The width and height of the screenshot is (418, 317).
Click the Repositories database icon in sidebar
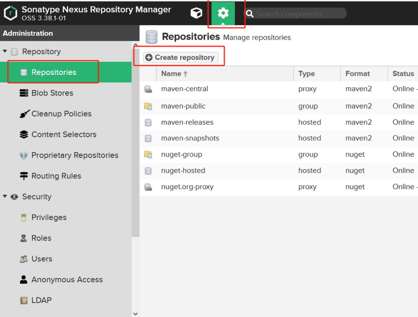coord(24,72)
